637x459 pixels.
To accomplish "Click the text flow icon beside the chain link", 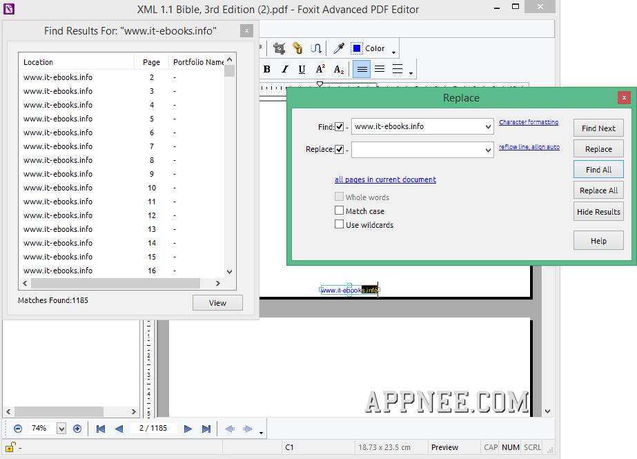I will pos(315,48).
